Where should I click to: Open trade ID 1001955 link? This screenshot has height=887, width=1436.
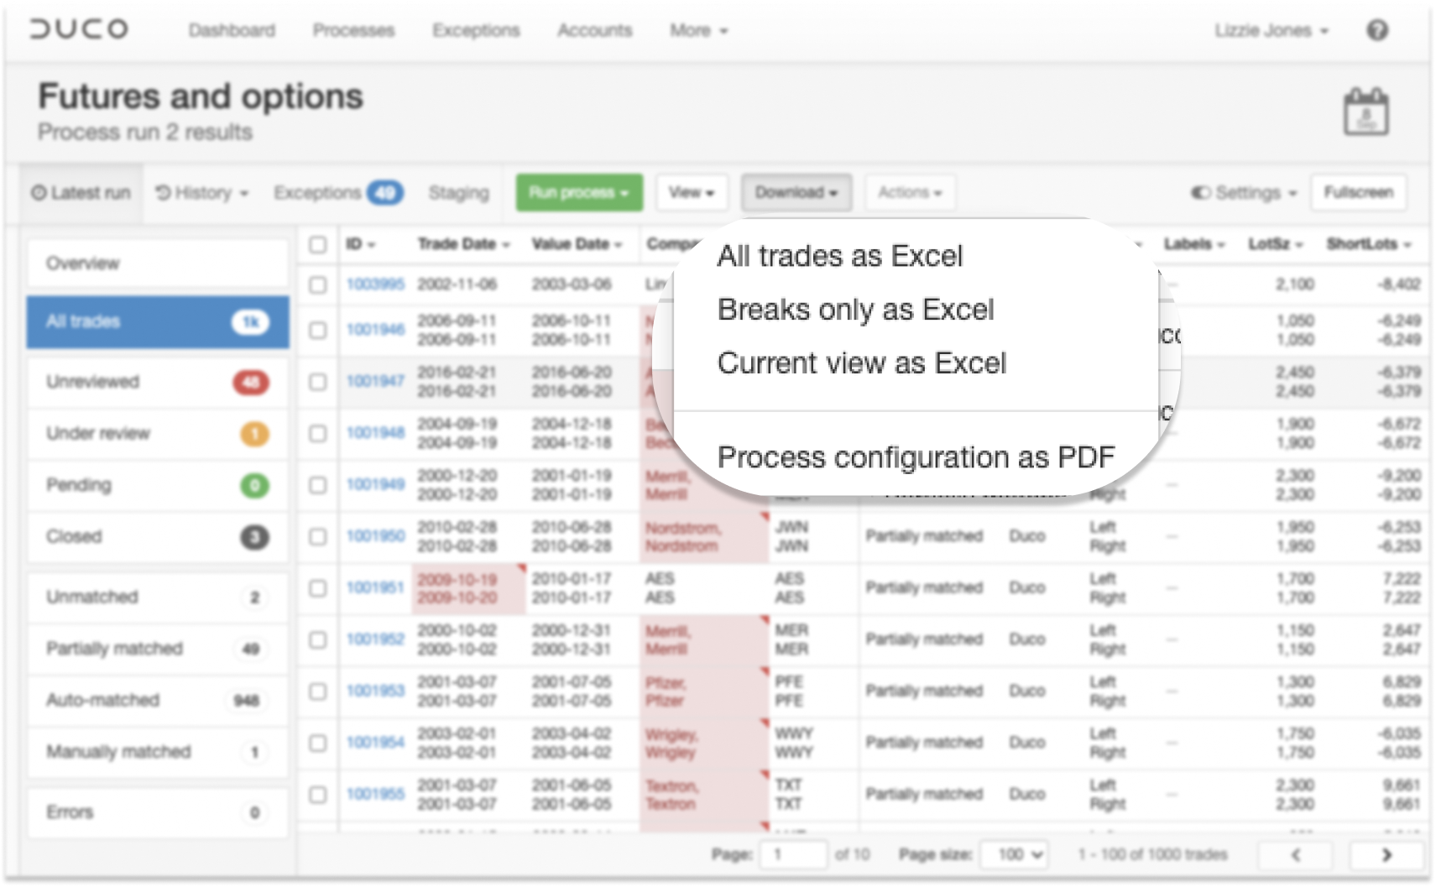375,794
